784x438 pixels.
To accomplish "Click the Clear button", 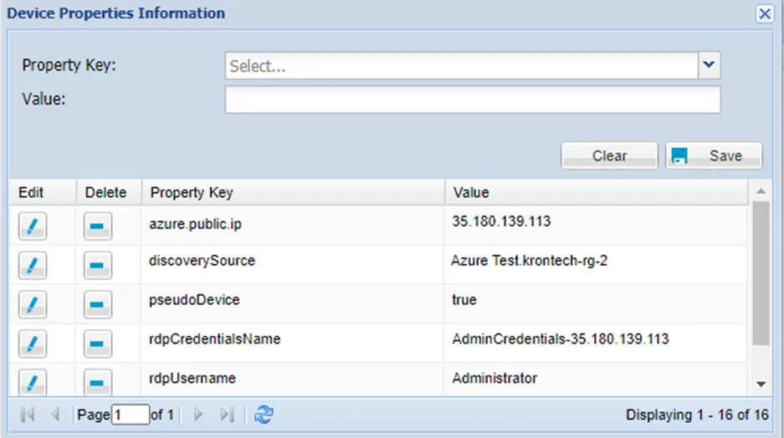I will click(x=609, y=155).
